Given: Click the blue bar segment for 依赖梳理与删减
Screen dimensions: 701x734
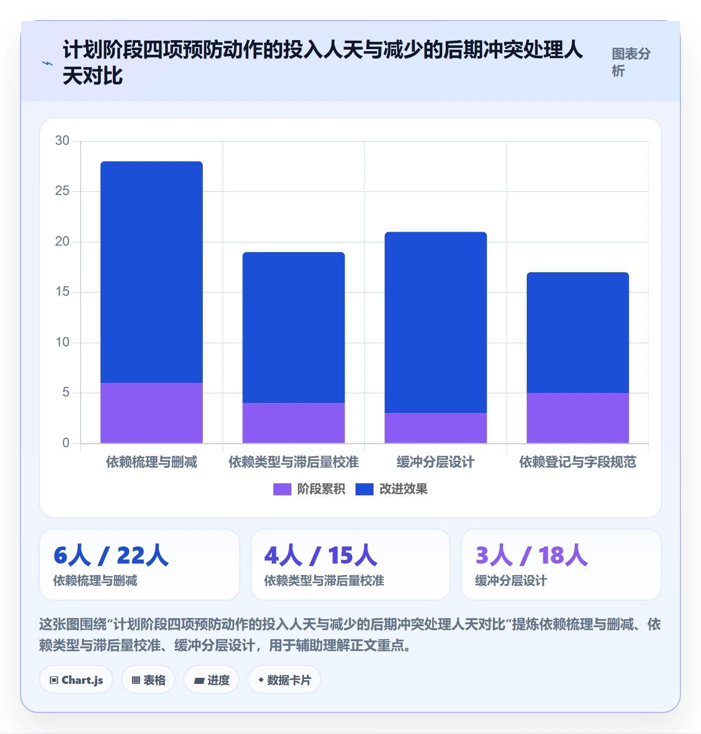Looking at the screenshot, I should click(x=152, y=272).
